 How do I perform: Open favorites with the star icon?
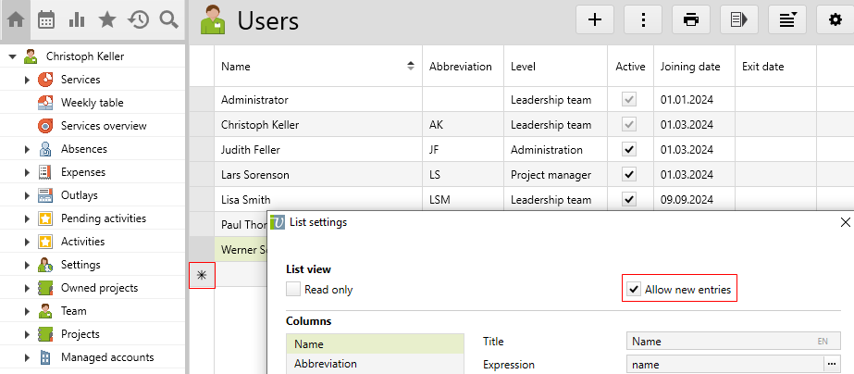click(107, 19)
